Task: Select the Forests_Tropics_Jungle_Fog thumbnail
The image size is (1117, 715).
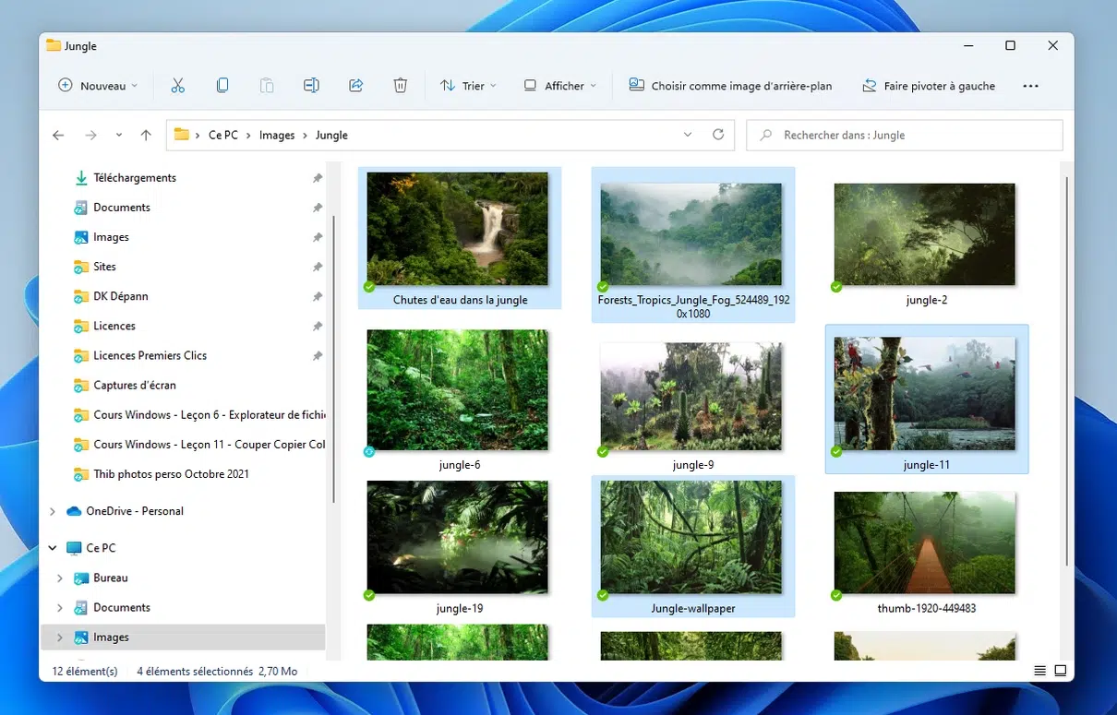Action: (x=691, y=233)
